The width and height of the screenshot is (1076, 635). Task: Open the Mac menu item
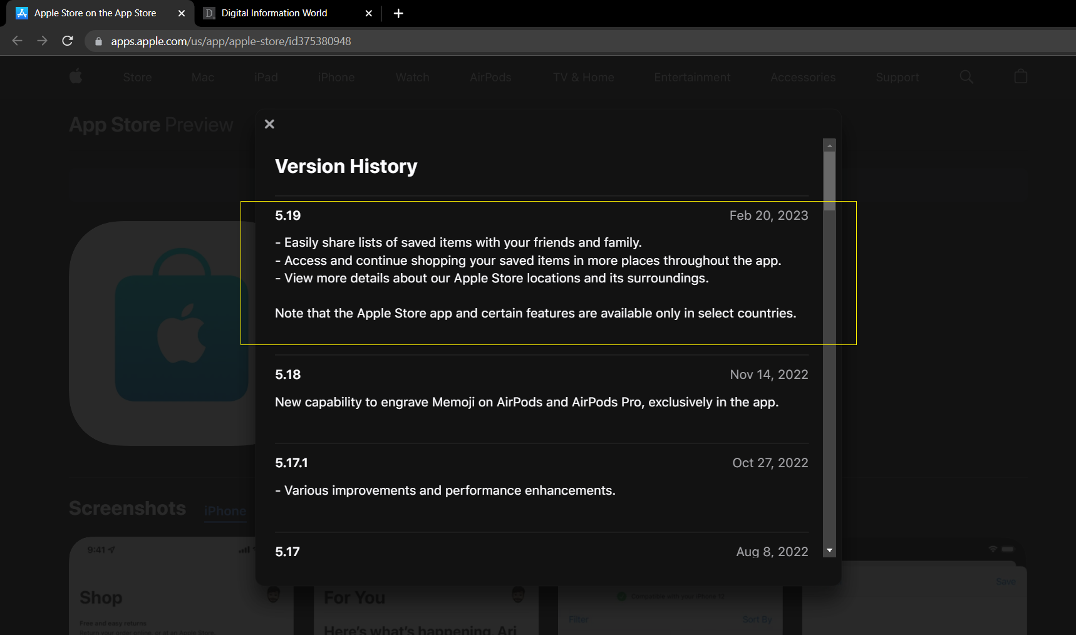point(203,77)
